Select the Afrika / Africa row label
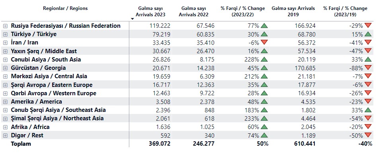The height and width of the screenshot is (154, 378). pyautogui.click(x=30, y=127)
